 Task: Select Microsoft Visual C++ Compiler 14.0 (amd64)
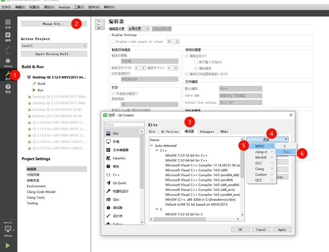point(199,180)
